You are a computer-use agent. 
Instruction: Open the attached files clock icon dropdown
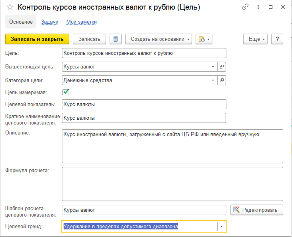point(204,39)
